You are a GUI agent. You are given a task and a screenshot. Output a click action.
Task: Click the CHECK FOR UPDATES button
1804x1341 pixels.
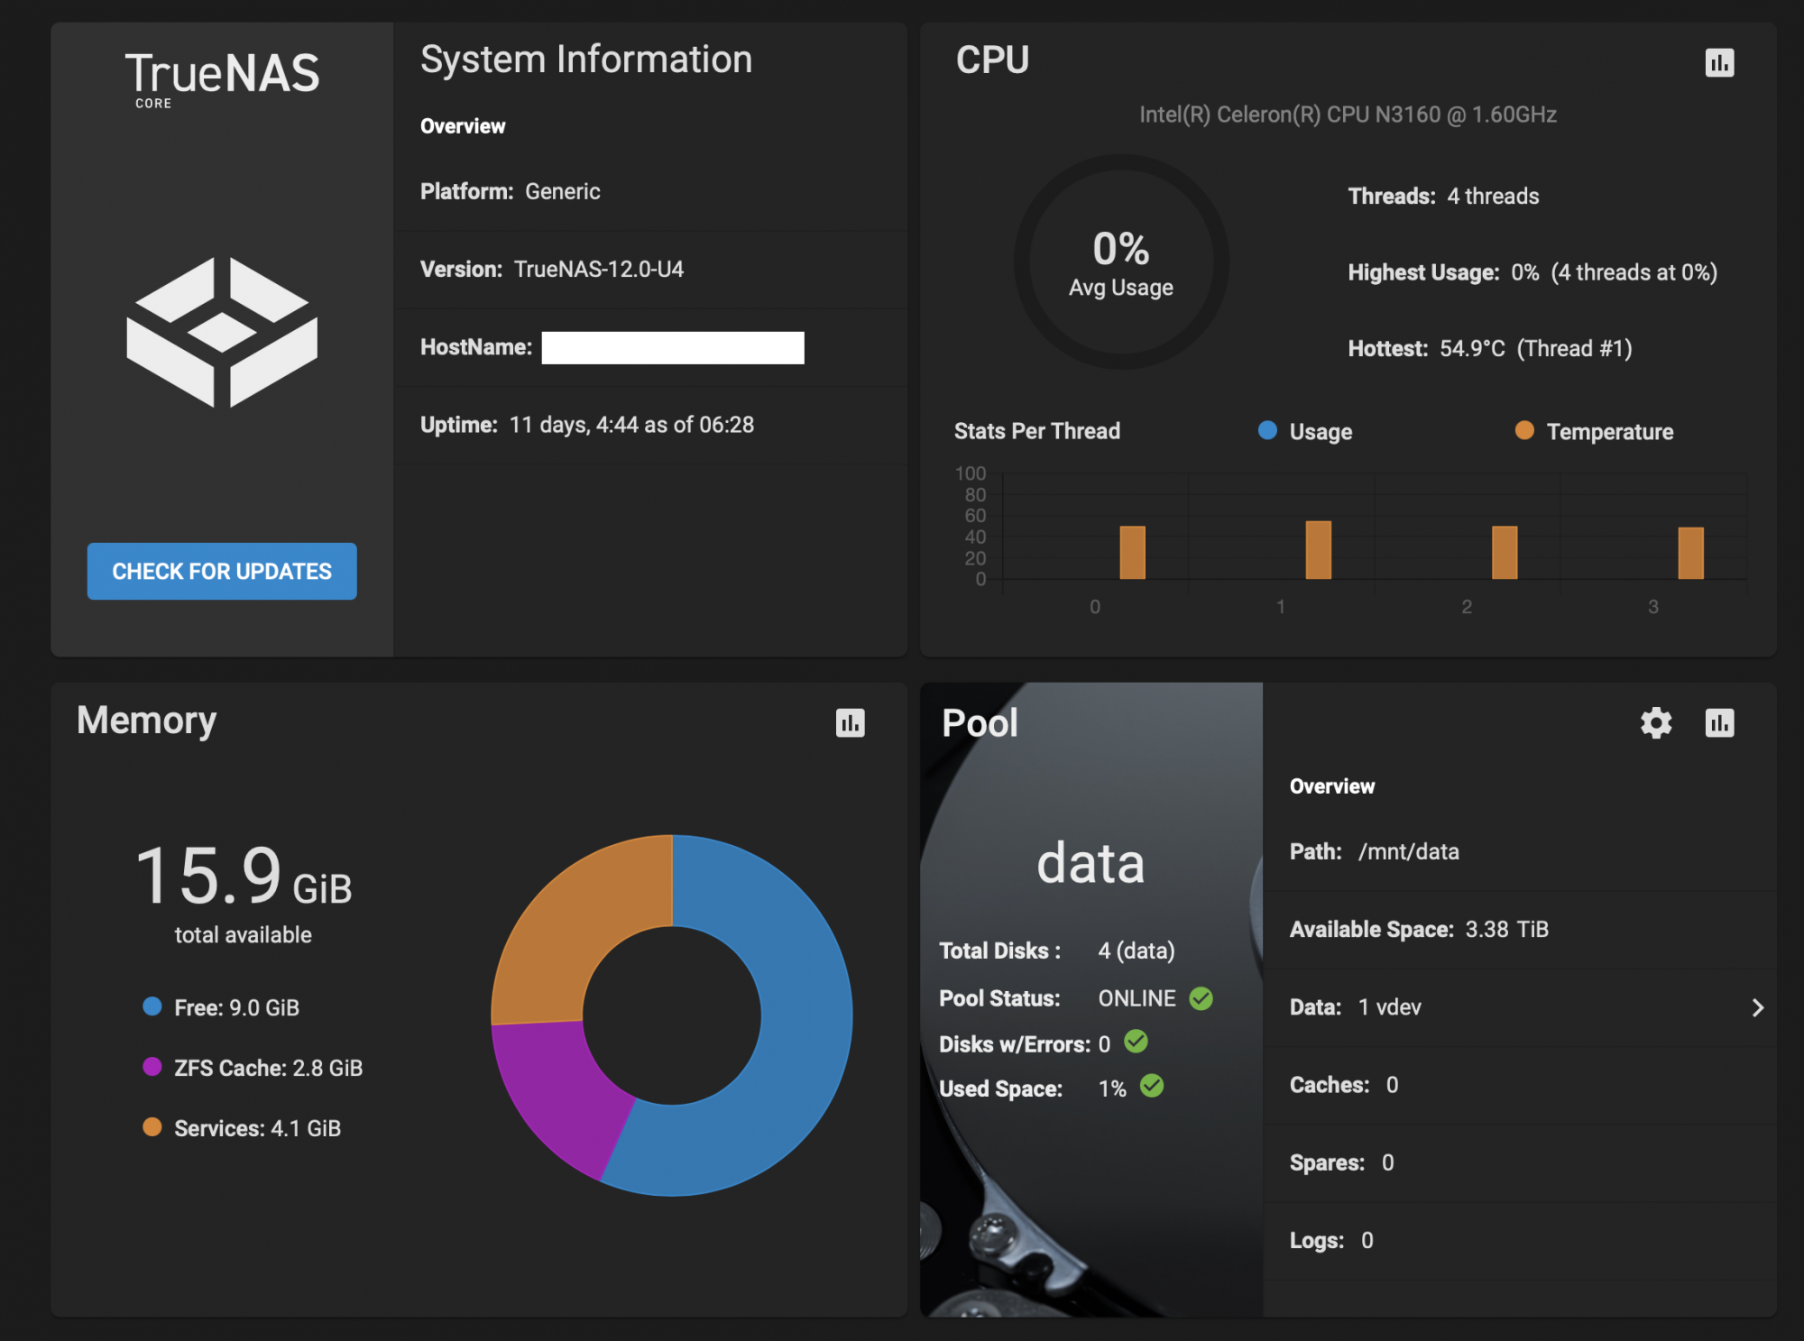222,571
